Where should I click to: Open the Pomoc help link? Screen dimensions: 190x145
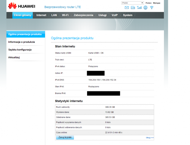click(148, 3)
